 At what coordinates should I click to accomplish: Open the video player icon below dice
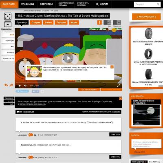[x=8, y=24]
